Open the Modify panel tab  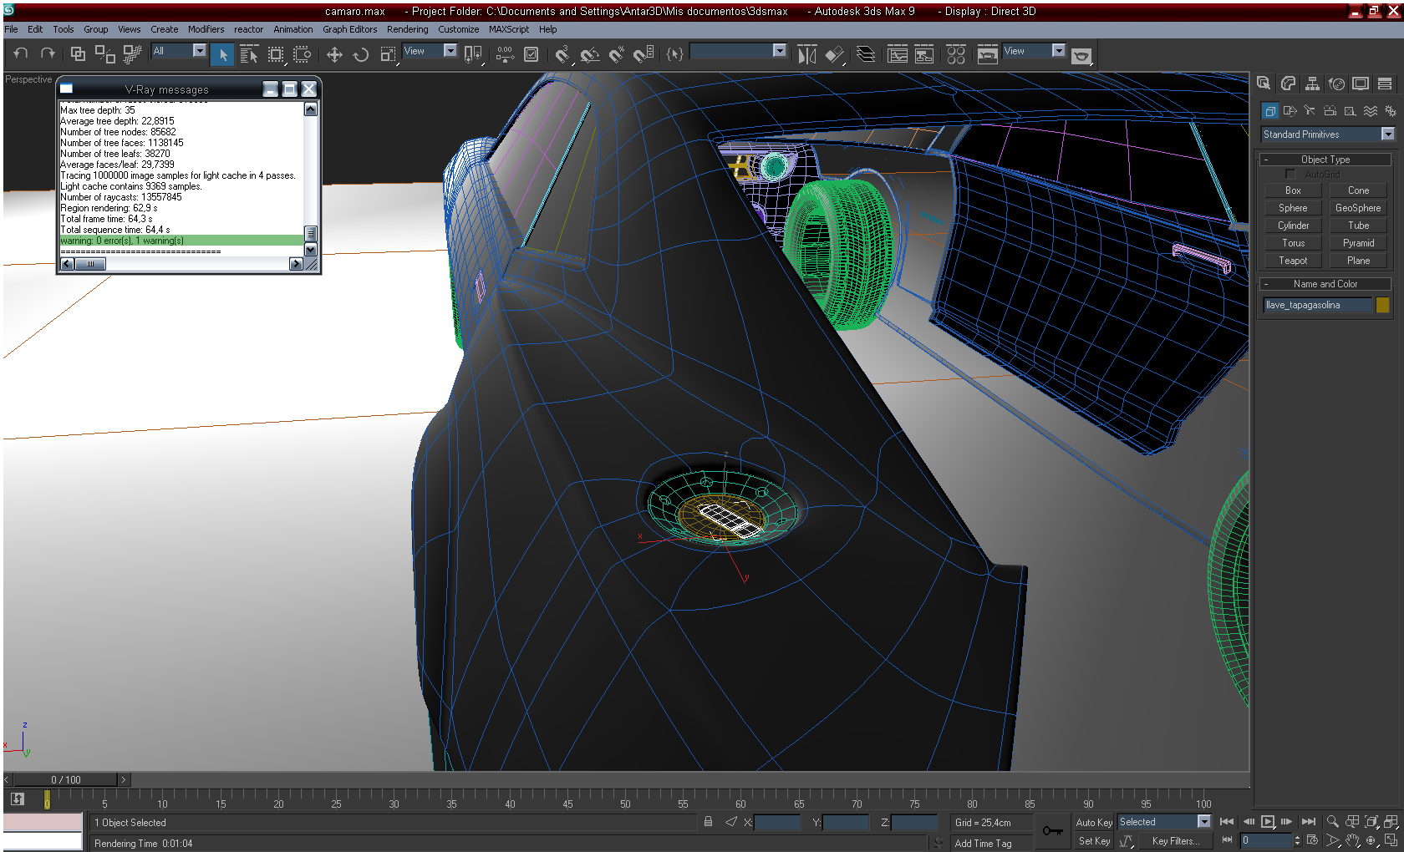pos(1288,84)
